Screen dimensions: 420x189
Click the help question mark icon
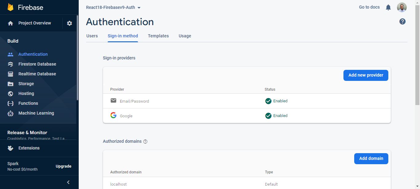click(x=402, y=21)
